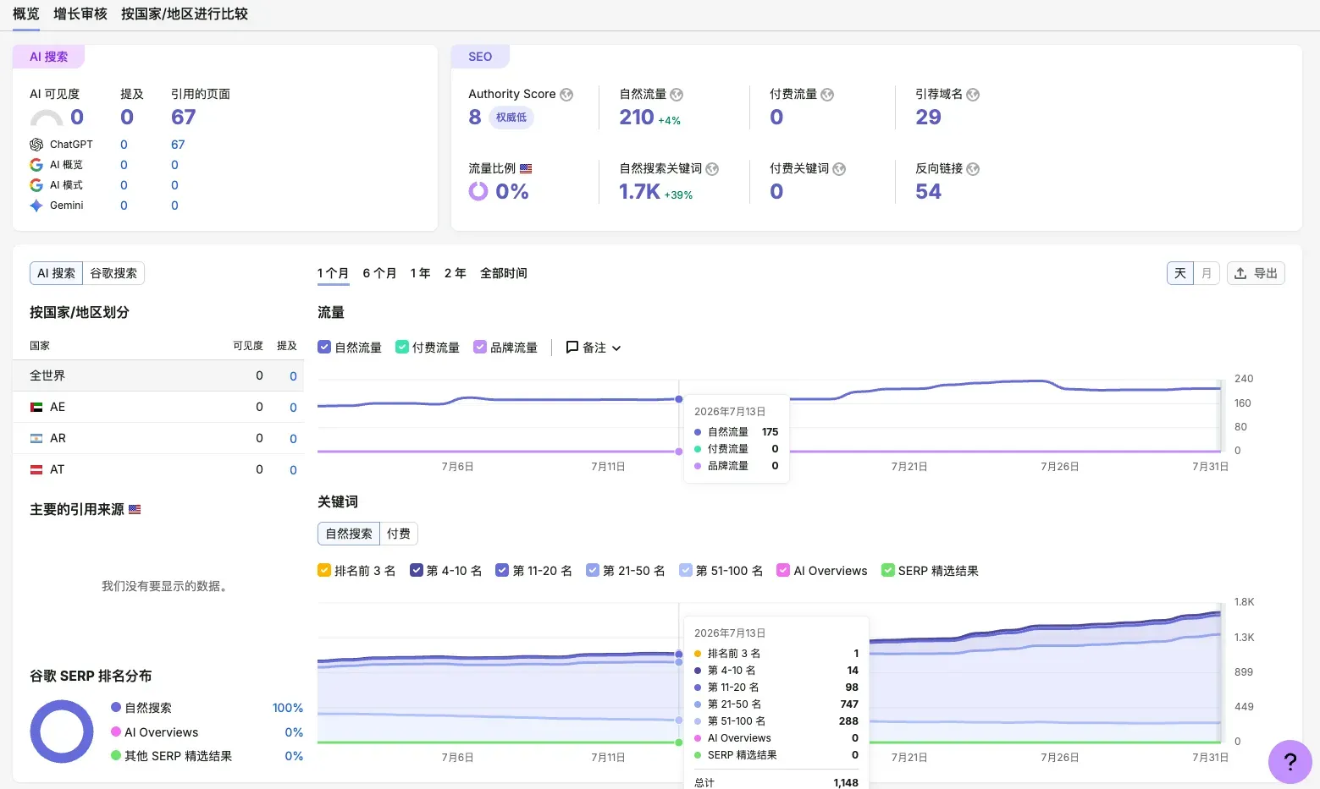This screenshot has height=789, width=1320.
Task: Toggle the AI Overviews checkbox
Action: click(783, 570)
